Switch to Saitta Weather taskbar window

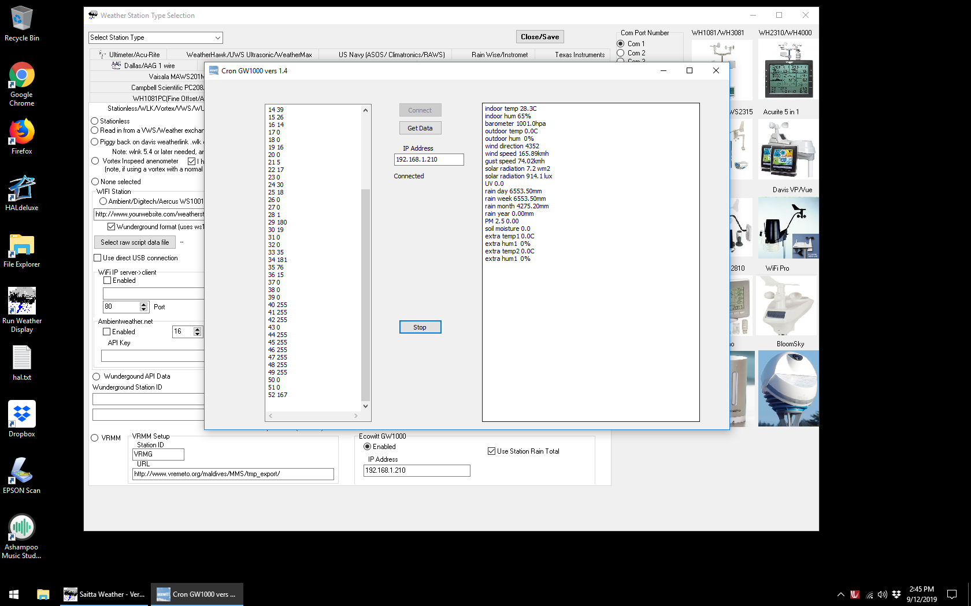point(105,594)
